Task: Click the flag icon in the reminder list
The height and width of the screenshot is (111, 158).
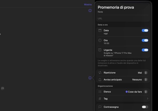Action: point(3,88)
